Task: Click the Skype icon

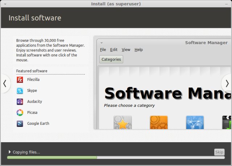Action: (x=20, y=91)
